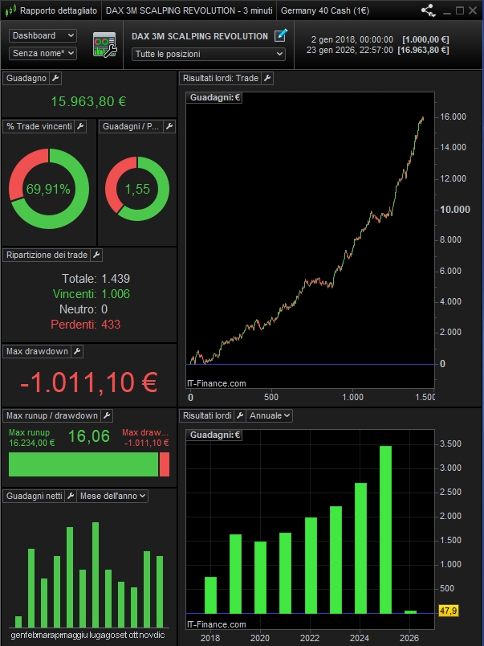Image resolution: width=484 pixels, height=646 pixels.
Task: Open the Mese dell'anno dropdown
Action: tap(112, 497)
